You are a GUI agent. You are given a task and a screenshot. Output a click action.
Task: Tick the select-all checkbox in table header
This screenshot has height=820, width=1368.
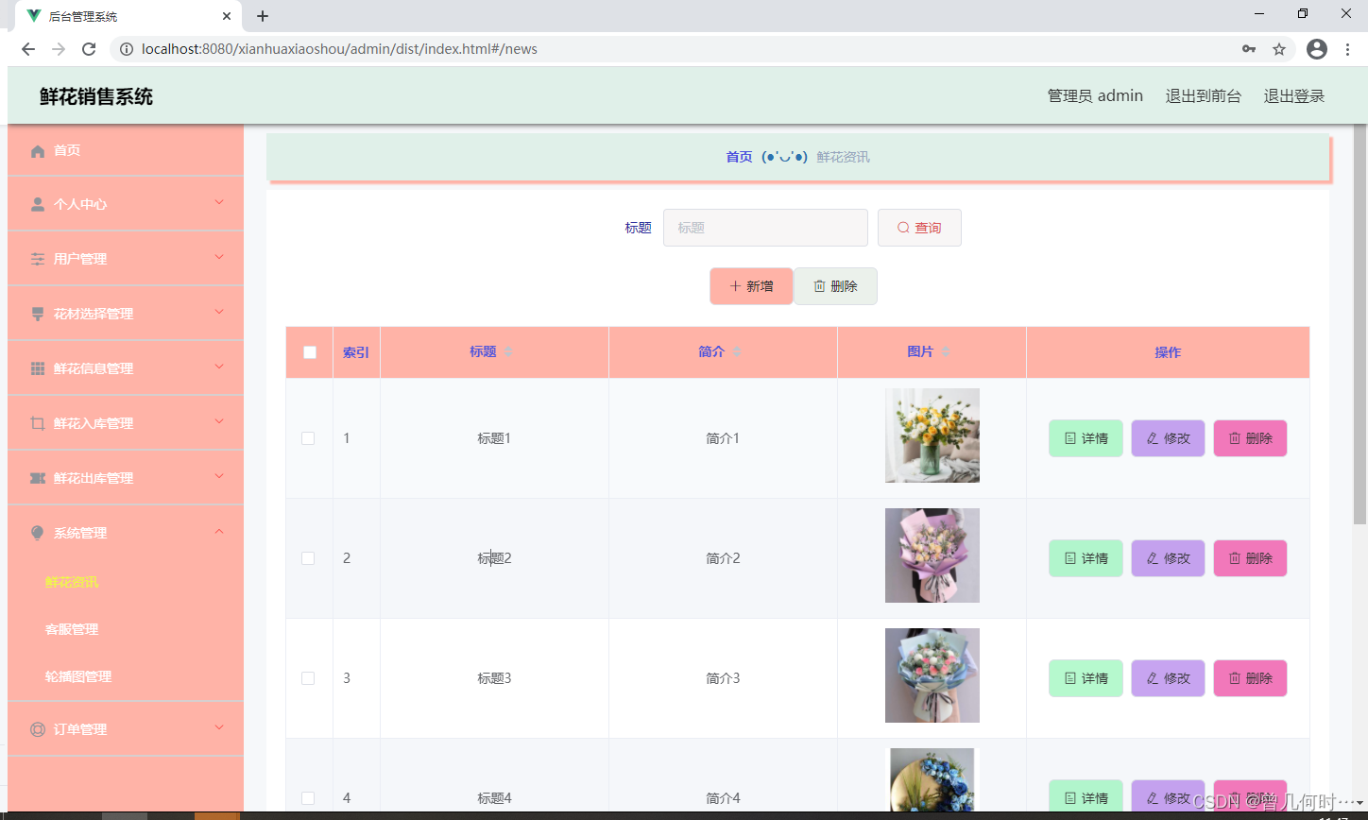pyautogui.click(x=310, y=352)
